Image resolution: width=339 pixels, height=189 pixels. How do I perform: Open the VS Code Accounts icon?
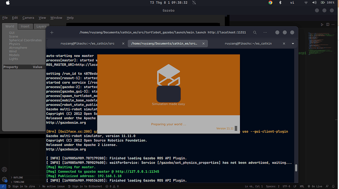pos(4,169)
